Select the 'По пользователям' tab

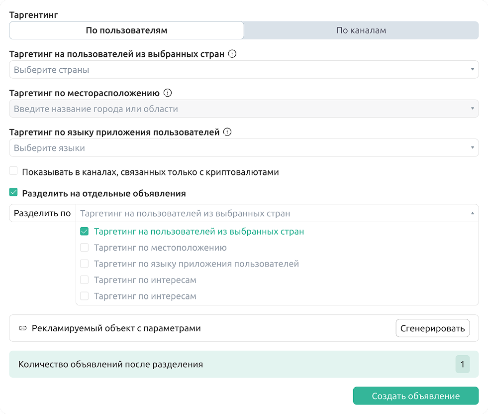click(x=126, y=30)
